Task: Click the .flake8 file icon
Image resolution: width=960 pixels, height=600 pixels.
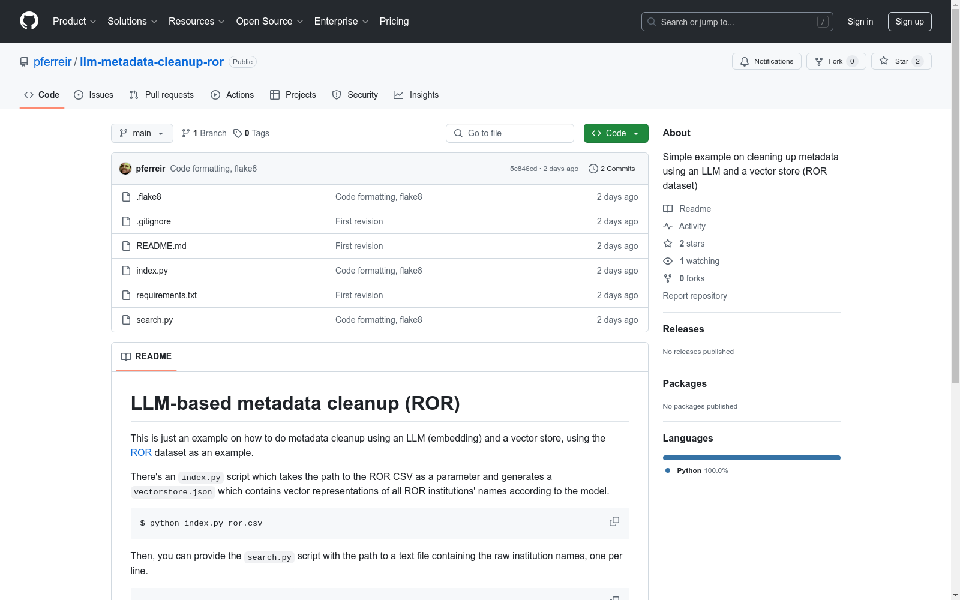Action: pos(126,197)
